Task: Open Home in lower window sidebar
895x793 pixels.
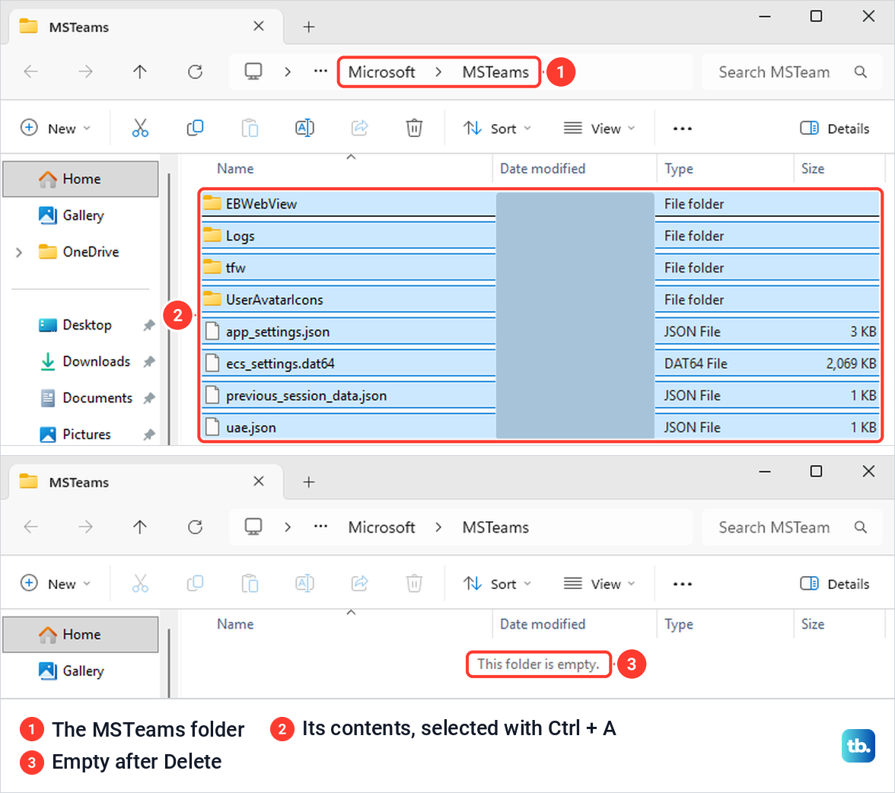Action: point(81,634)
